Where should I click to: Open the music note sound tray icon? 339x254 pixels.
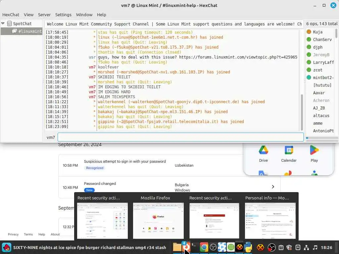(x=315, y=247)
